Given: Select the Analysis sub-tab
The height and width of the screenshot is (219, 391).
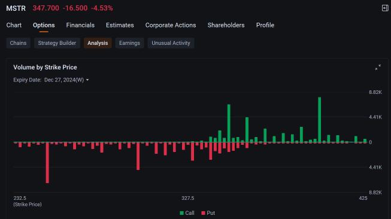Looking at the screenshot, I should point(98,43).
